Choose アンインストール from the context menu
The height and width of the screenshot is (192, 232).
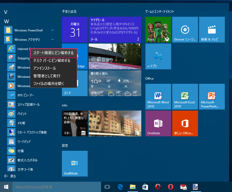[53, 68]
